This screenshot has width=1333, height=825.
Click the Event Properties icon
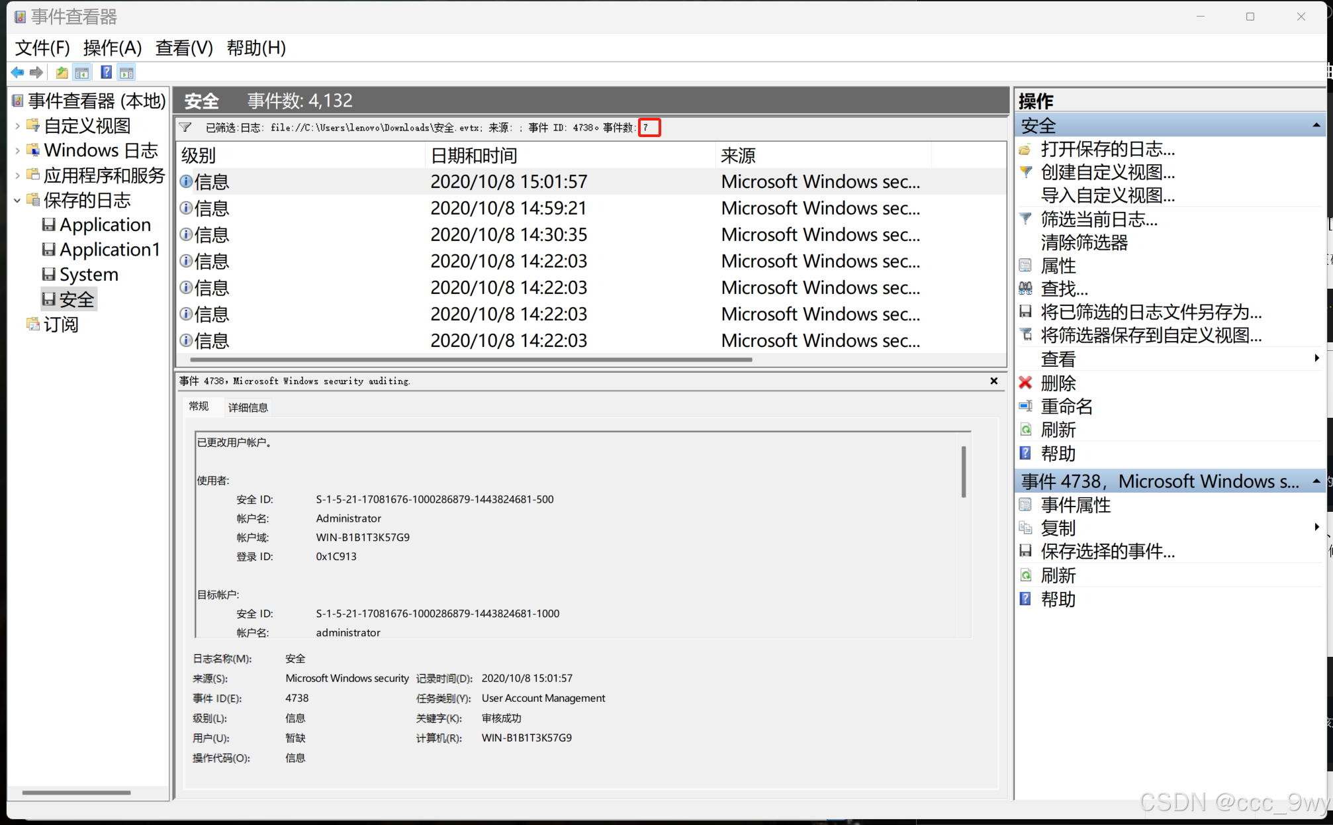(x=1025, y=505)
